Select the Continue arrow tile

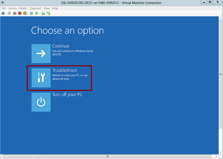tap(41, 53)
